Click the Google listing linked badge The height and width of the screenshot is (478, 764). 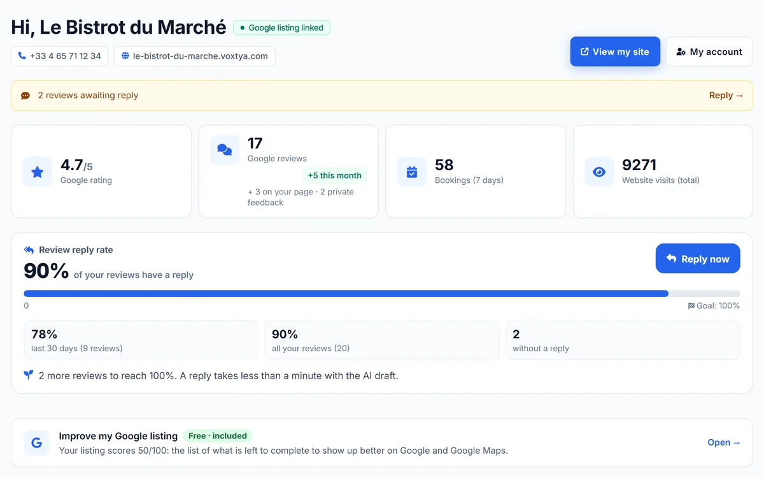(281, 28)
